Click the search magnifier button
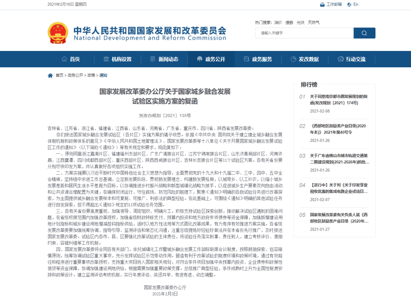The width and height of the screenshot is (411, 299). coord(364,33)
